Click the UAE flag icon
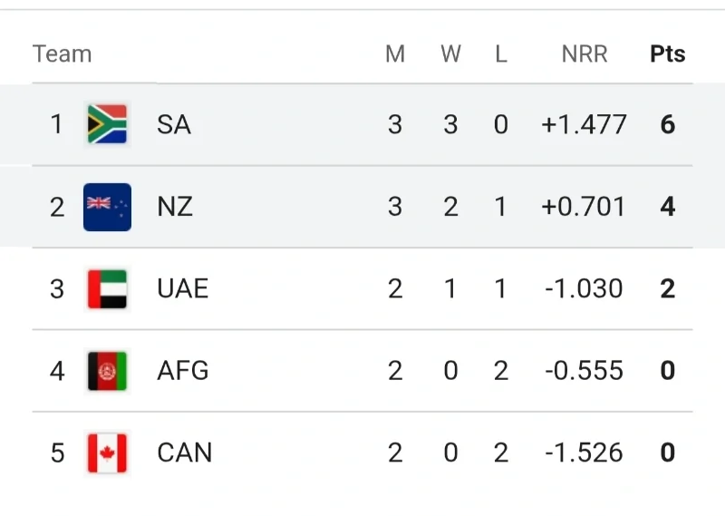The width and height of the screenshot is (725, 516). (107, 289)
